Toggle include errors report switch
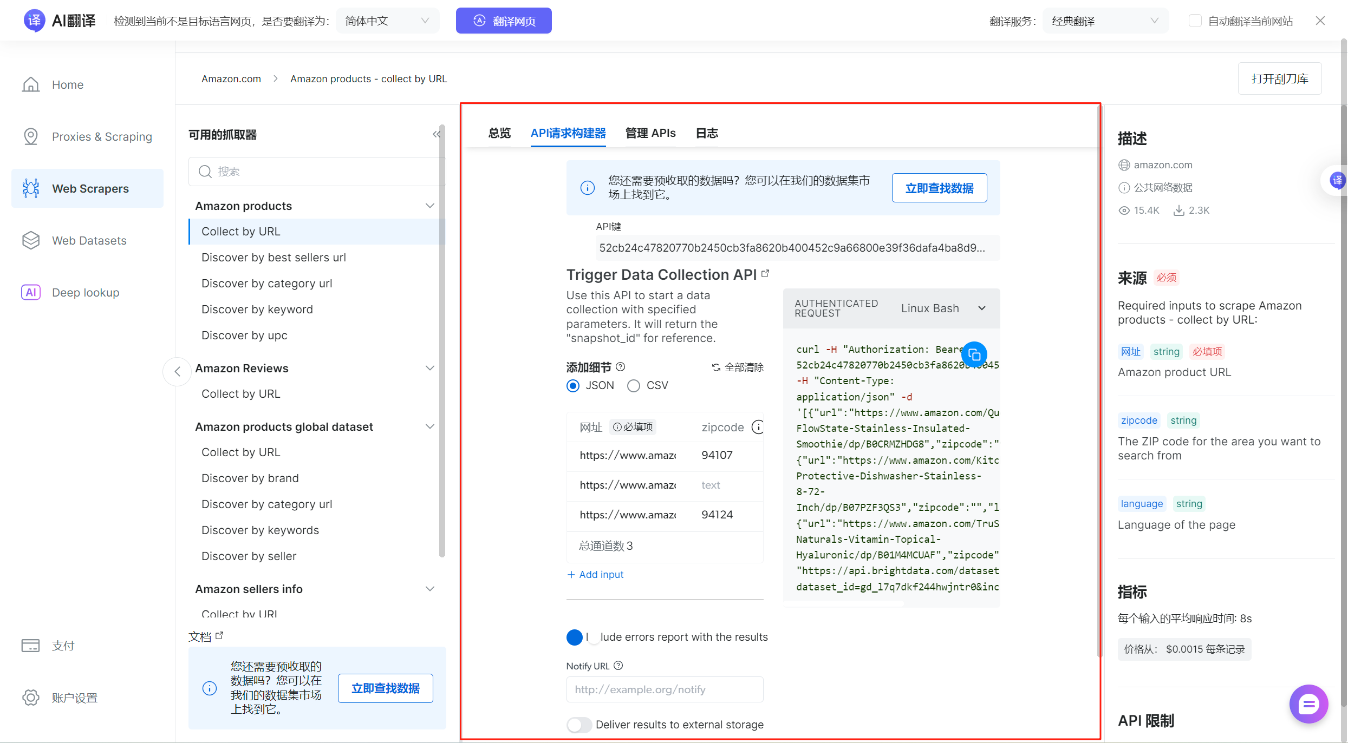This screenshot has height=743, width=1348. click(583, 637)
